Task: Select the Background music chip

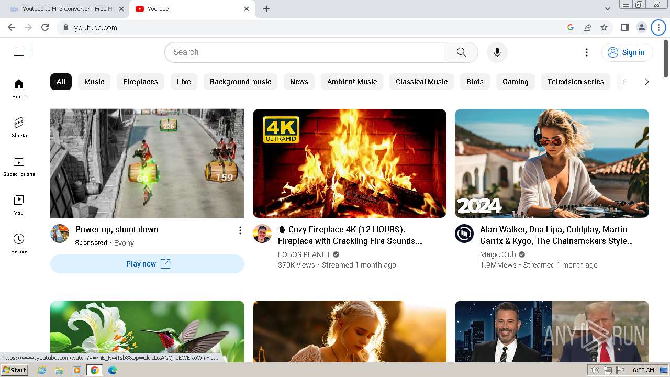Action: [x=240, y=82]
